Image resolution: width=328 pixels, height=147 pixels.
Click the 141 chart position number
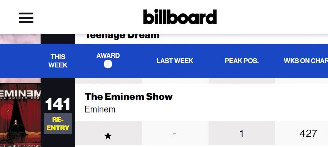click(58, 104)
